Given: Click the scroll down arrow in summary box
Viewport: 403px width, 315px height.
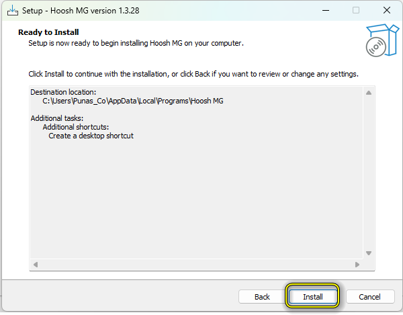Looking at the screenshot, I should [x=368, y=253].
